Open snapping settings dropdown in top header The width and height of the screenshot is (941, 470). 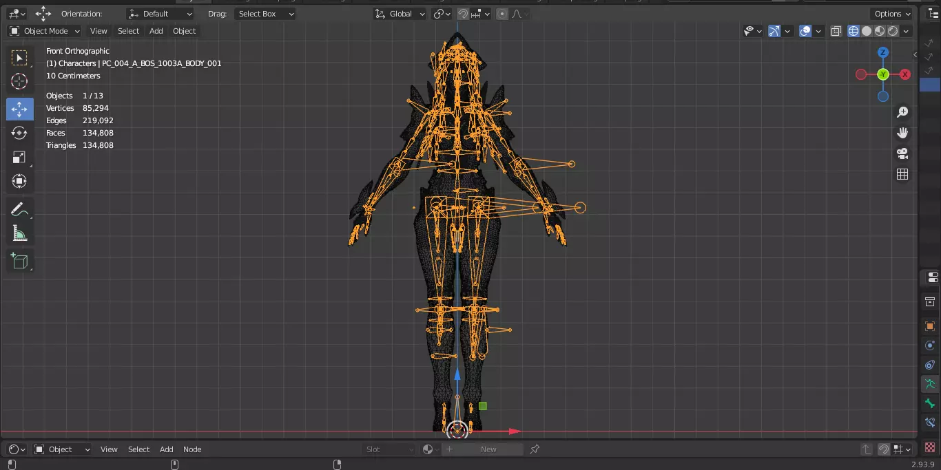pyautogui.click(x=481, y=14)
